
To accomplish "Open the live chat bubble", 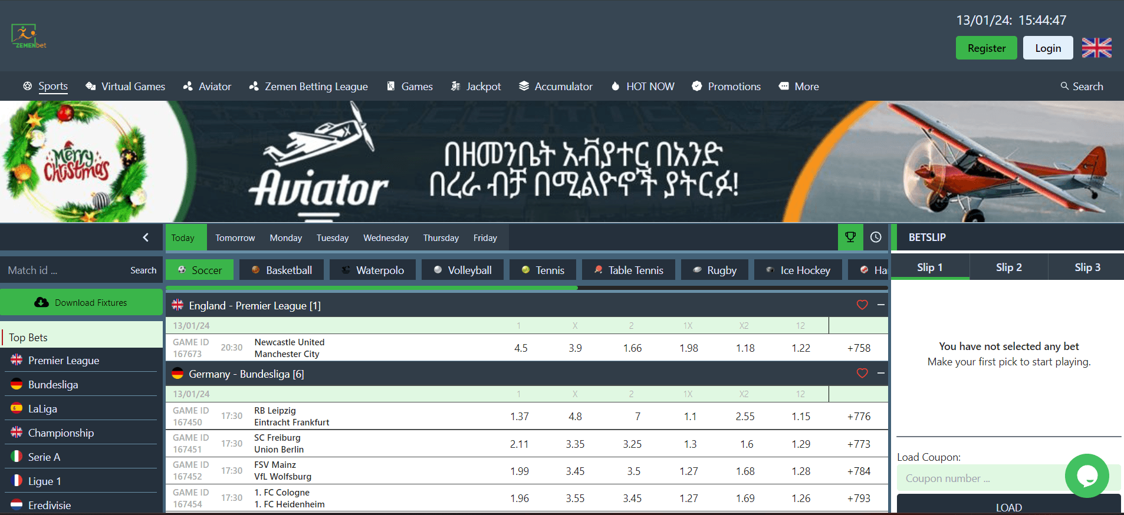I will coord(1087,476).
